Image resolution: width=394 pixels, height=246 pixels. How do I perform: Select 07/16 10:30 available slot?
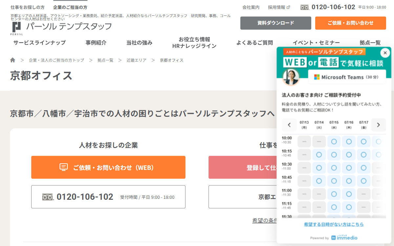tap(349, 168)
